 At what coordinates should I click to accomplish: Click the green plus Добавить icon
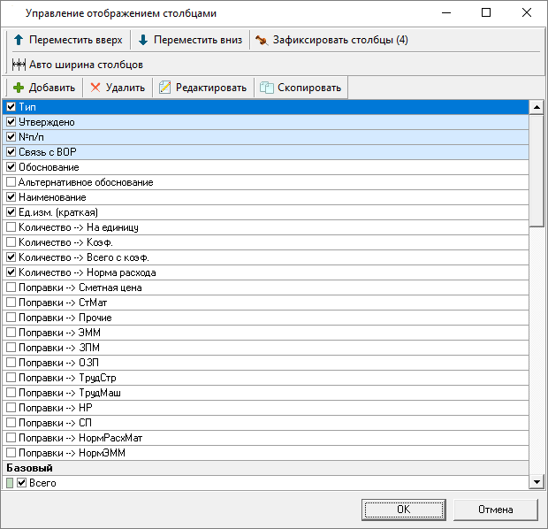18,88
